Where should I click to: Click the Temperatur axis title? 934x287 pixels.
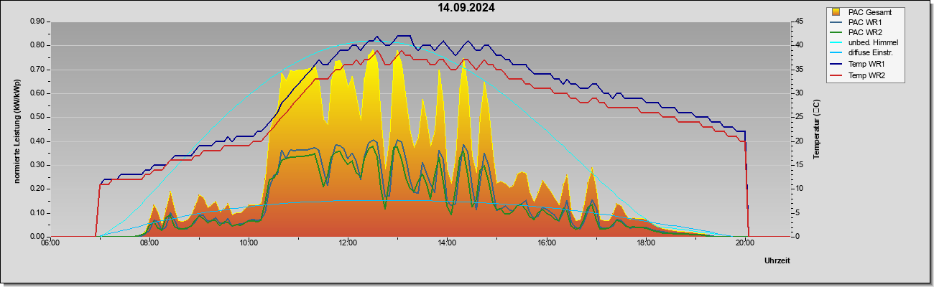[x=816, y=129]
